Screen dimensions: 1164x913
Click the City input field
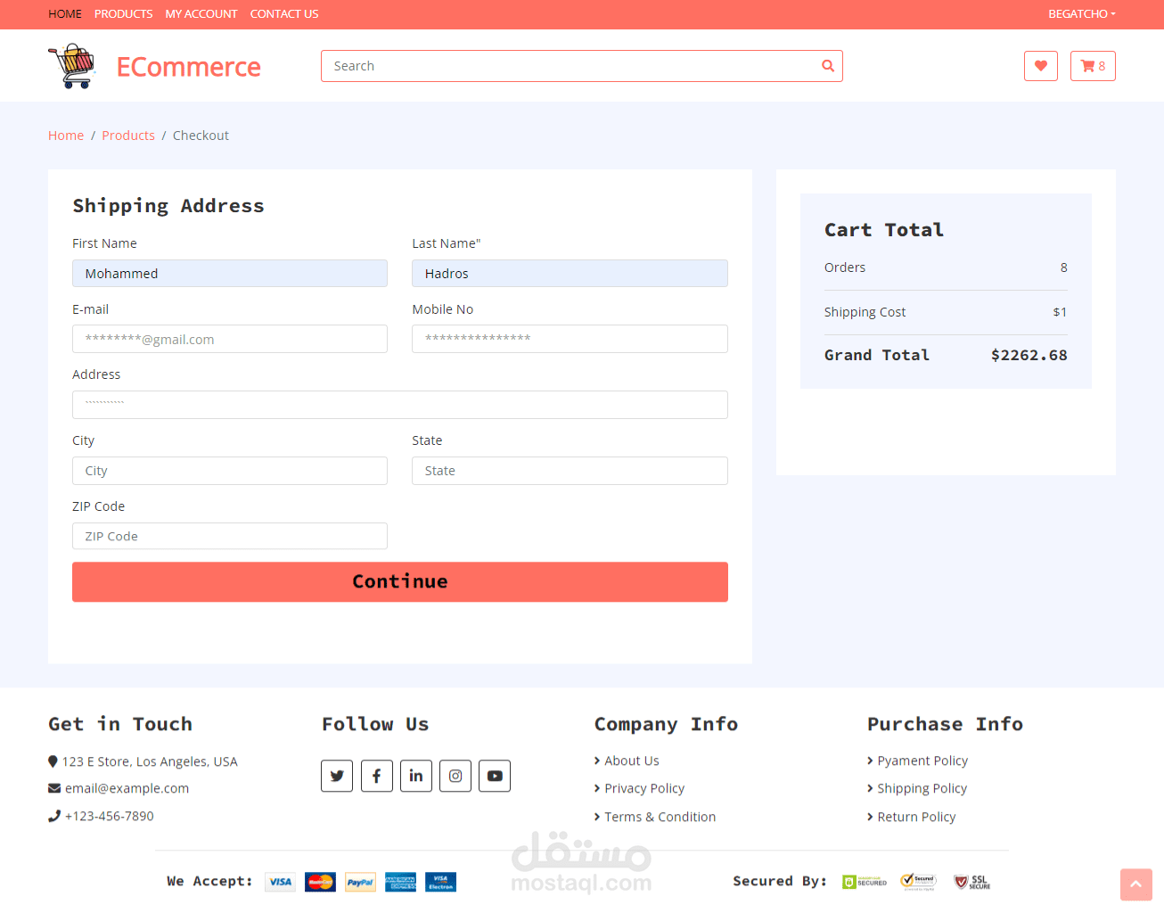(x=230, y=471)
